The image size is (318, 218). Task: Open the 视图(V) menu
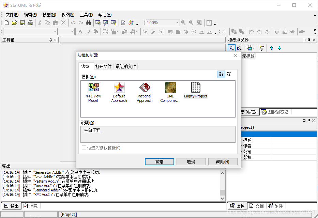click(x=68, y=15)
